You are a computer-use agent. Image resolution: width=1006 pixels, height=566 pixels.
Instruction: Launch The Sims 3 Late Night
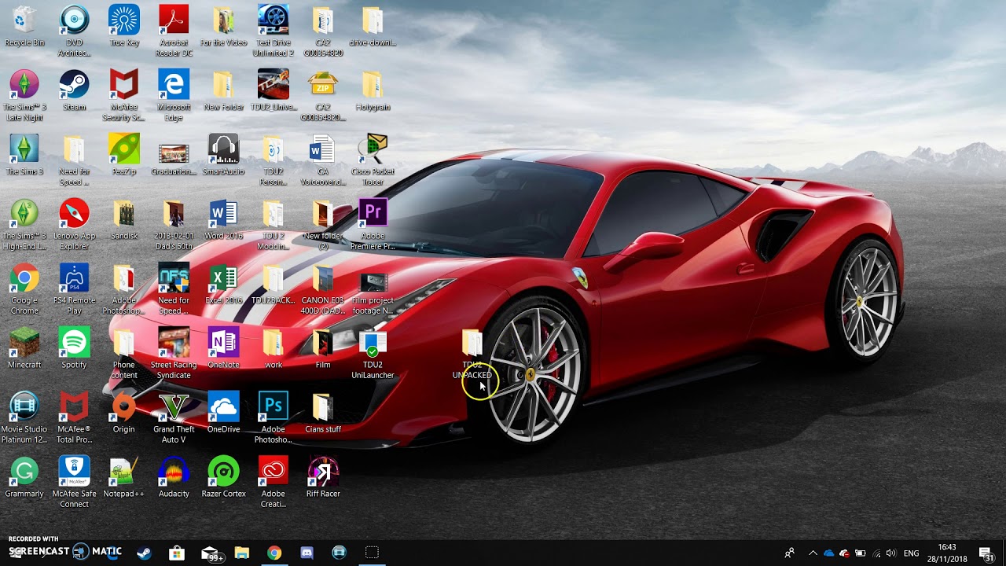click(x=24, y=95)
